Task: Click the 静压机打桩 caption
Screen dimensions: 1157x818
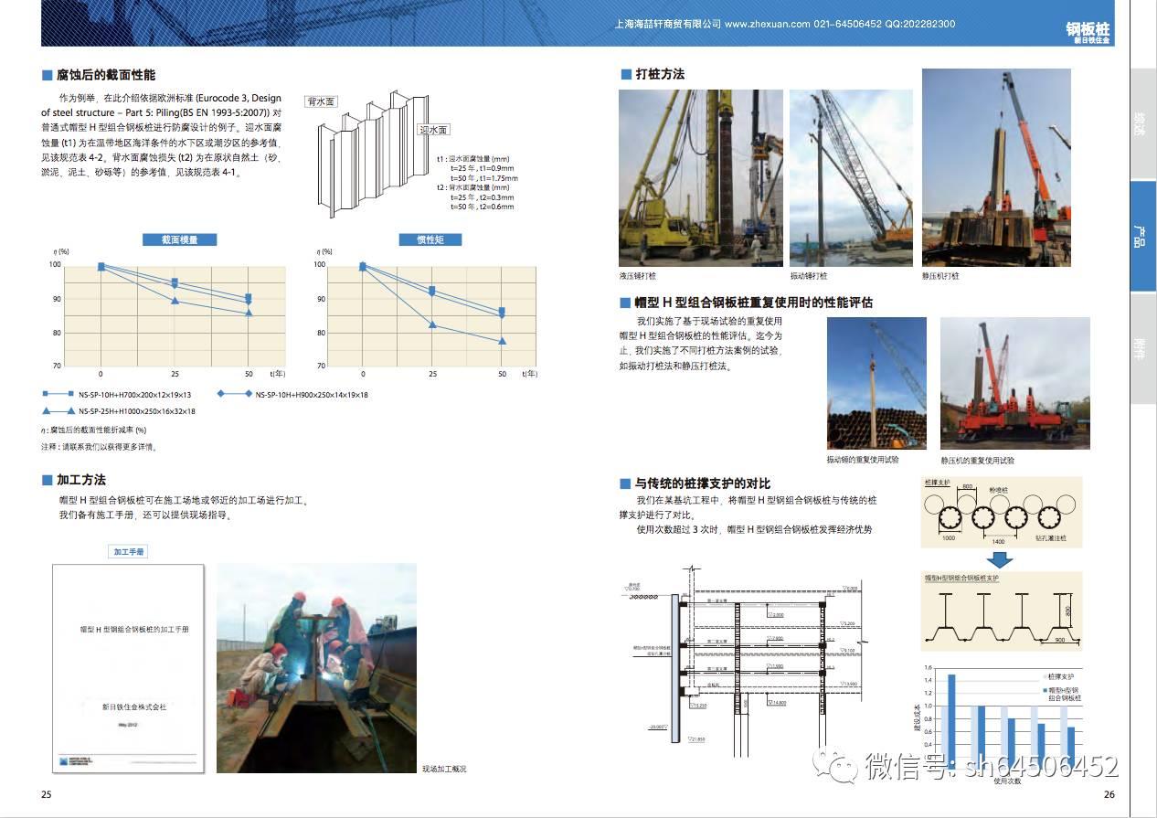Action: [941, 275]
